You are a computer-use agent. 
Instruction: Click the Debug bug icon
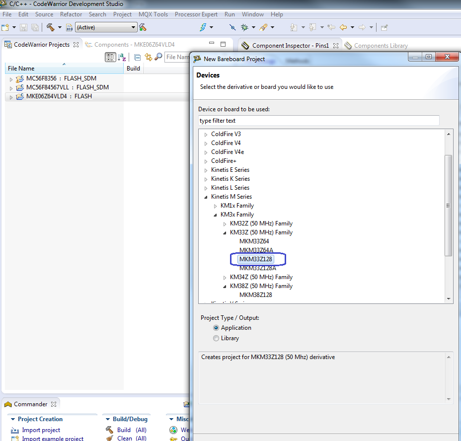click(244, 27)
